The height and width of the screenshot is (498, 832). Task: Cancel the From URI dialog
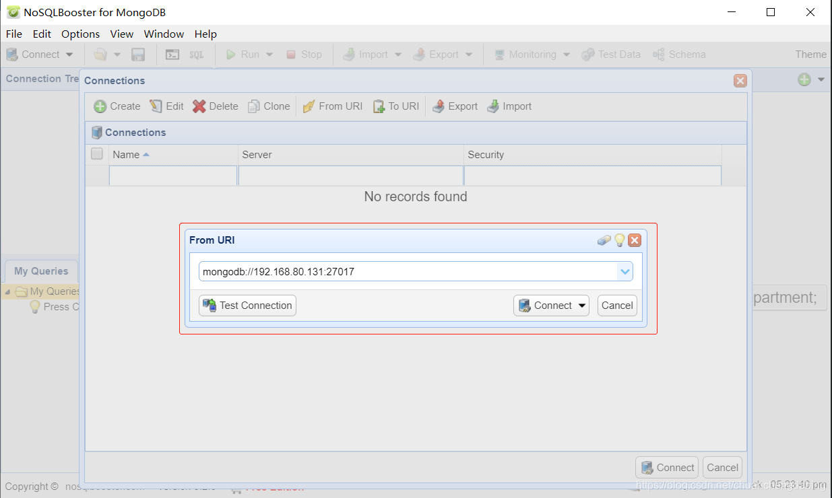(x=617, y=306)
